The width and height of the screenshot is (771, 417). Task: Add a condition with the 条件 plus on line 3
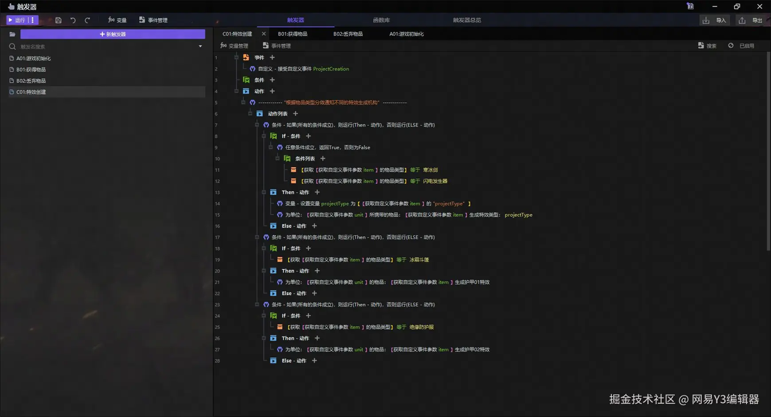pyautogui.click(x=272, y=80)
